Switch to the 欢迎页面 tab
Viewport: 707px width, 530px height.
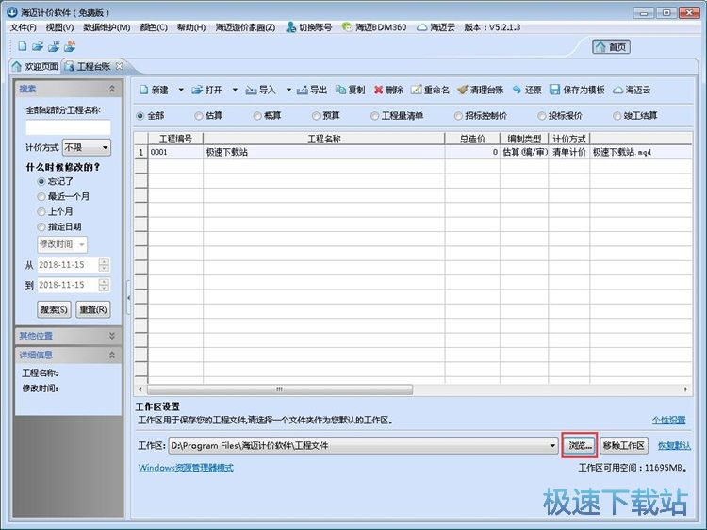click(35, 66)
